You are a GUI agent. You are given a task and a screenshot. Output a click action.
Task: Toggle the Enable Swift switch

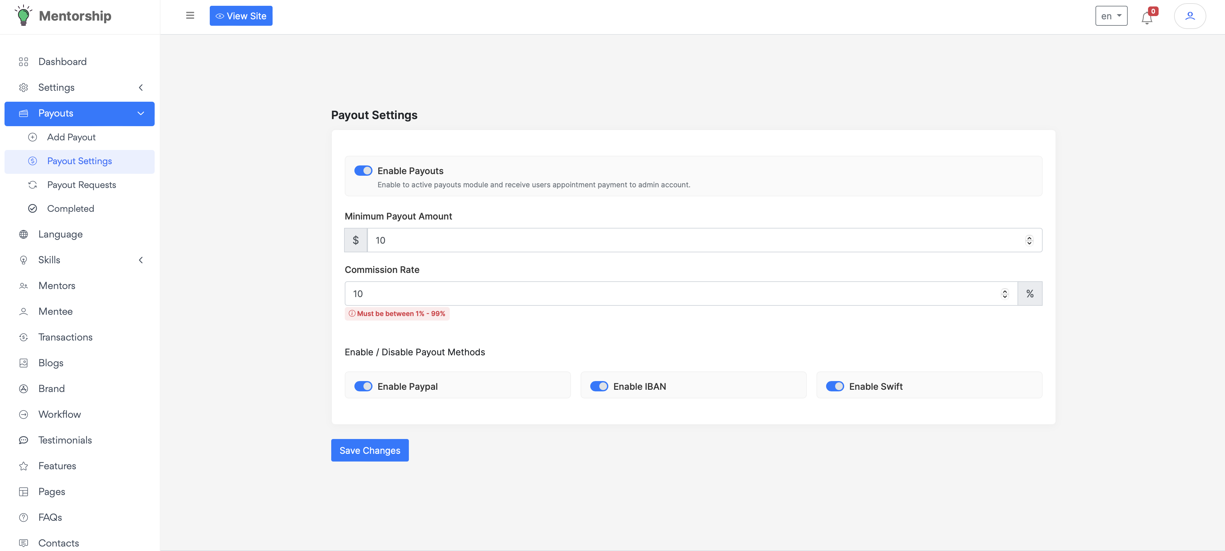pos(834,386)
